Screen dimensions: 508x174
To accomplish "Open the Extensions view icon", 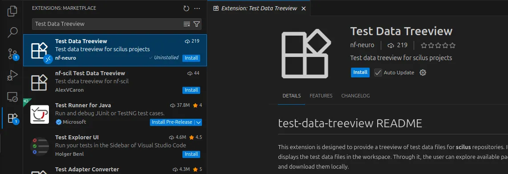I will pos(12,118).
